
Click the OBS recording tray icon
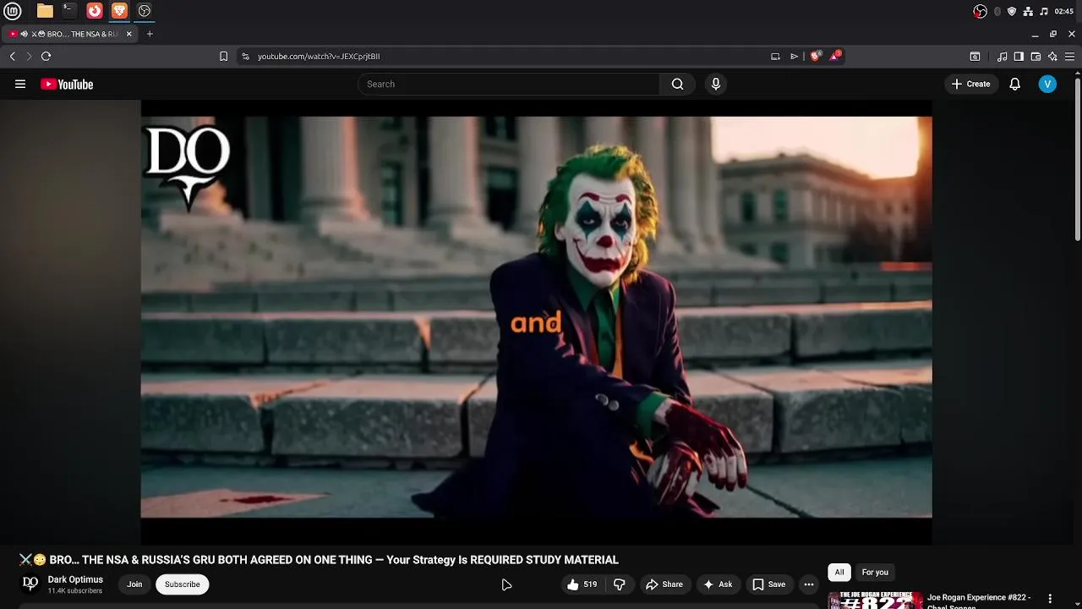click(x=980, y=11)
